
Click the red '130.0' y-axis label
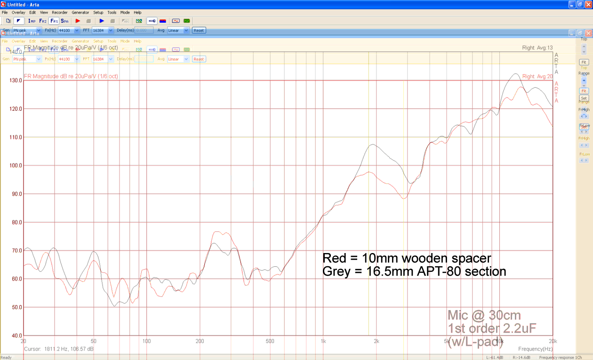16,80
